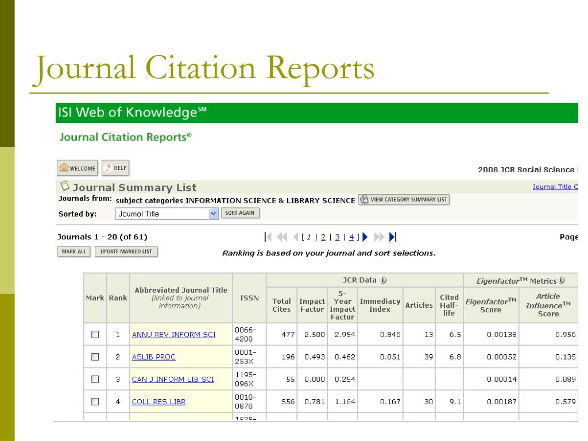Click total cites value 556
588x441 pixels.
coord(288,402)
